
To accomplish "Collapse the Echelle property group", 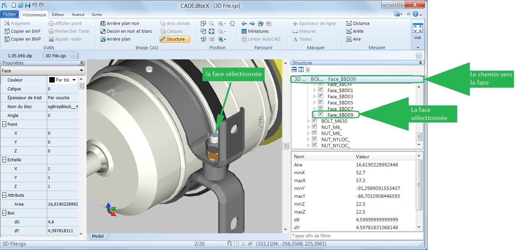I will click(x=4, y=160).
